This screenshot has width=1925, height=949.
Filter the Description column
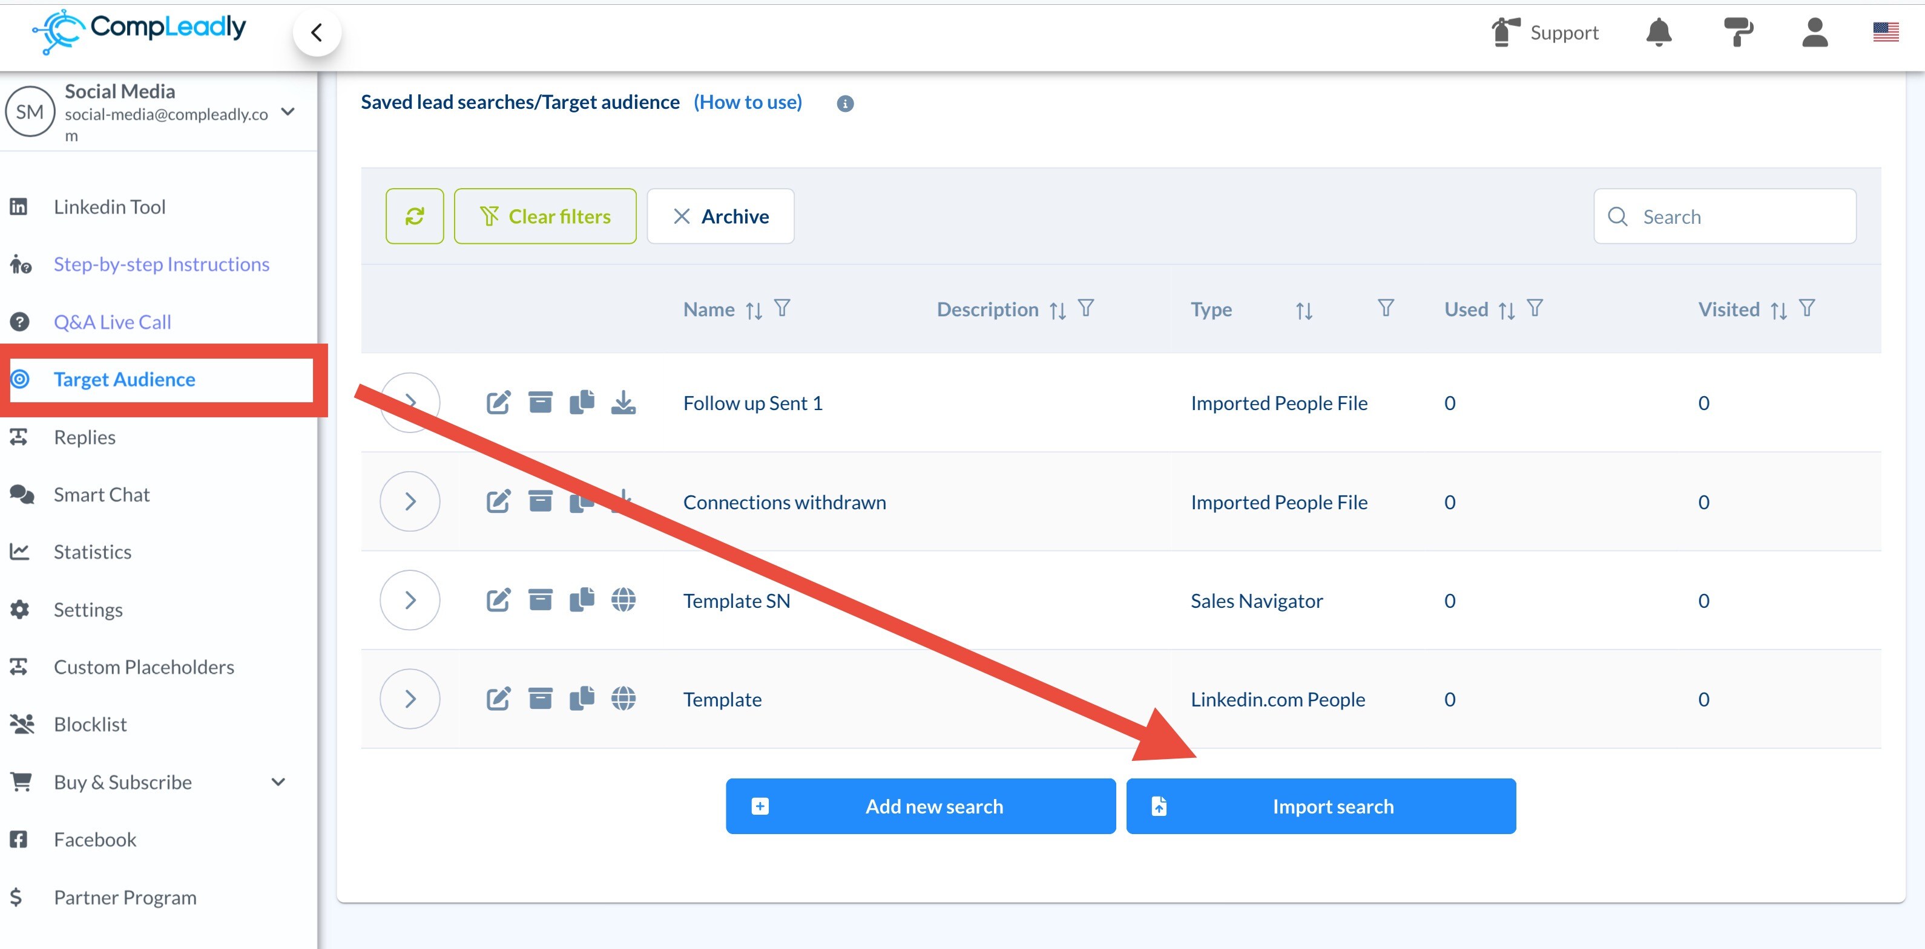(x=1086, y=308)
